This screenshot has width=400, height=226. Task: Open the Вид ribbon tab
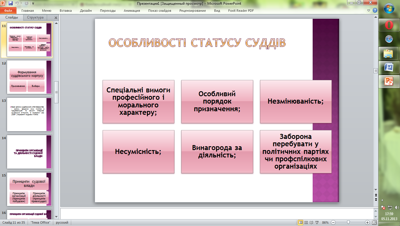[x=217, y=11]
